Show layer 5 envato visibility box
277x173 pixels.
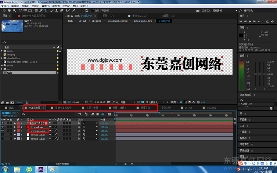pyautogui.click(x=2, y=139)
